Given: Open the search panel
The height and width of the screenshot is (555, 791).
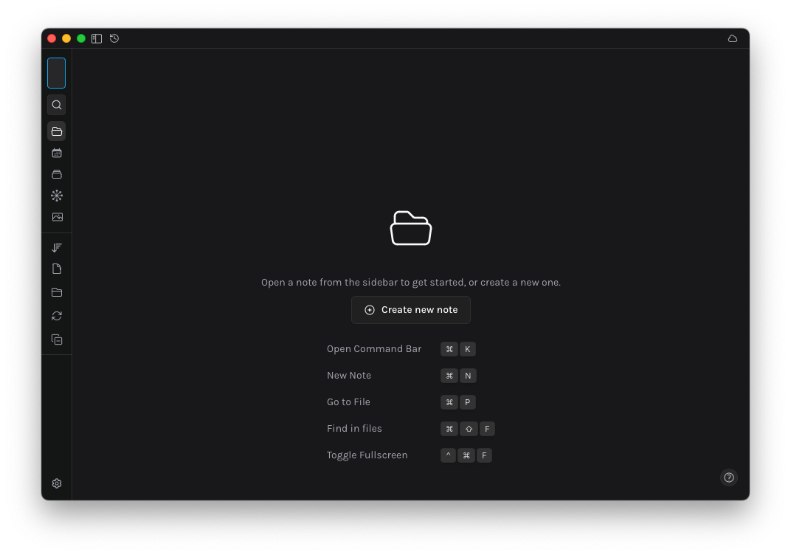Looking at the screenshot, I should (x=56, y=104).
